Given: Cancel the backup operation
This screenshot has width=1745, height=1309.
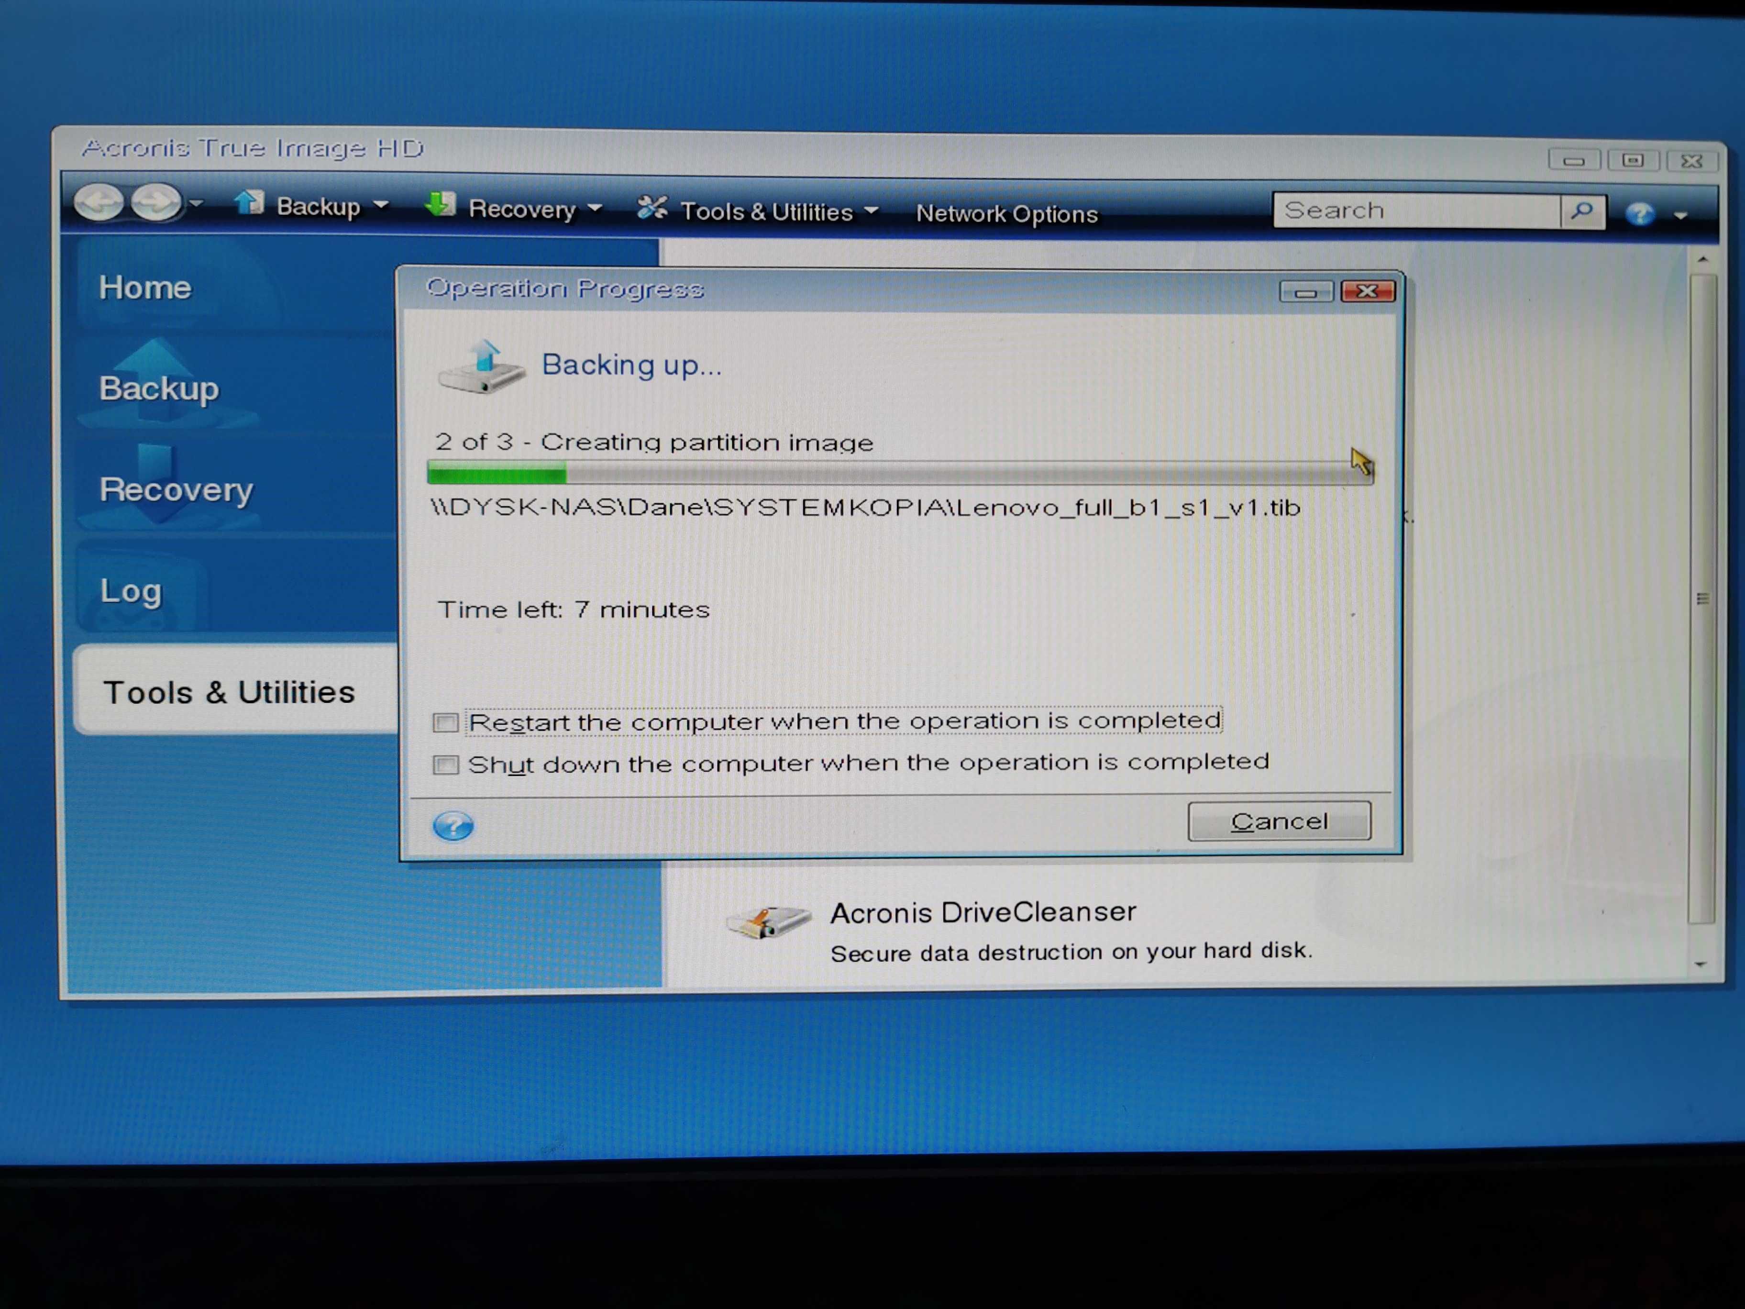Looking at the screenshot, I should coord(1279,821).
